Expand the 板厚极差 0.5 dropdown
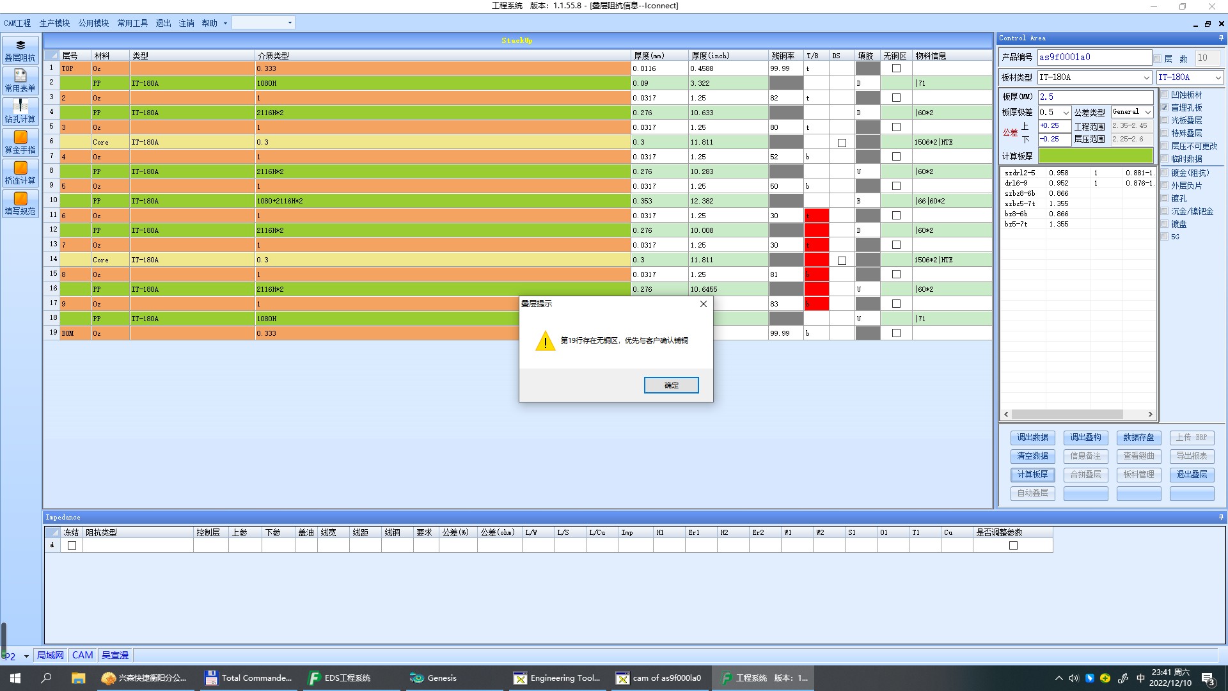1228x691 pixels. 1066,113
